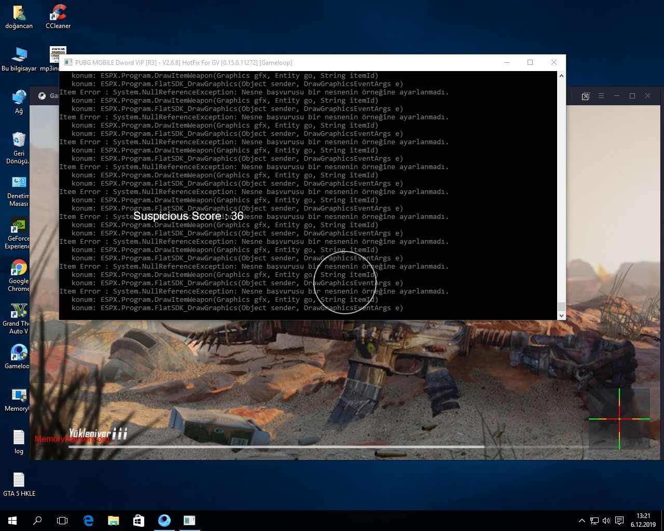Viewport: 664px width, 531px height.
Task: Open Bu bilgisayar desktop icon
Action: [19, 59]
